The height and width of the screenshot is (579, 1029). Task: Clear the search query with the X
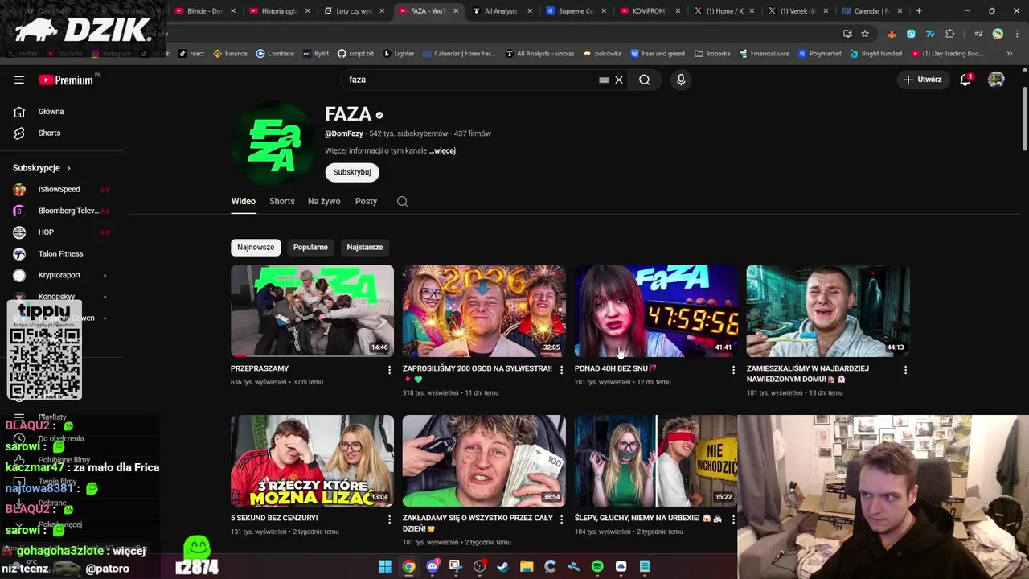619,80
